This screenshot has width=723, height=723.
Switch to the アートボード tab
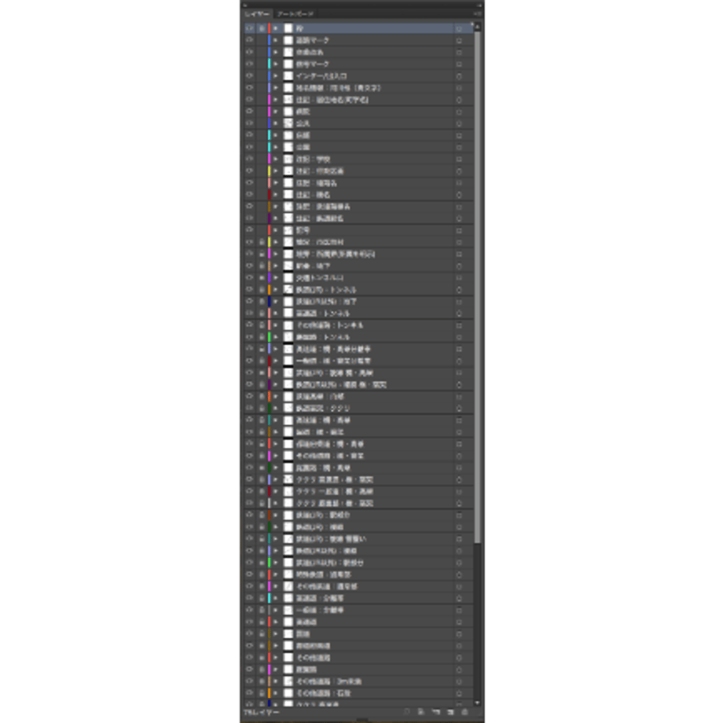pyautogui.click(x=295, y=14)
